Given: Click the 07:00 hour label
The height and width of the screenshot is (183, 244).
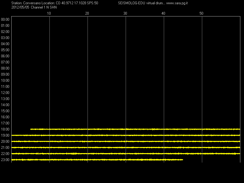Looking at the screenshot, I should (5, 62).
